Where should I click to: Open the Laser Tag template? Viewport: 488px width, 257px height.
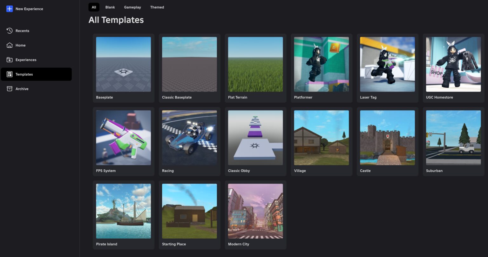coord(387,64)
